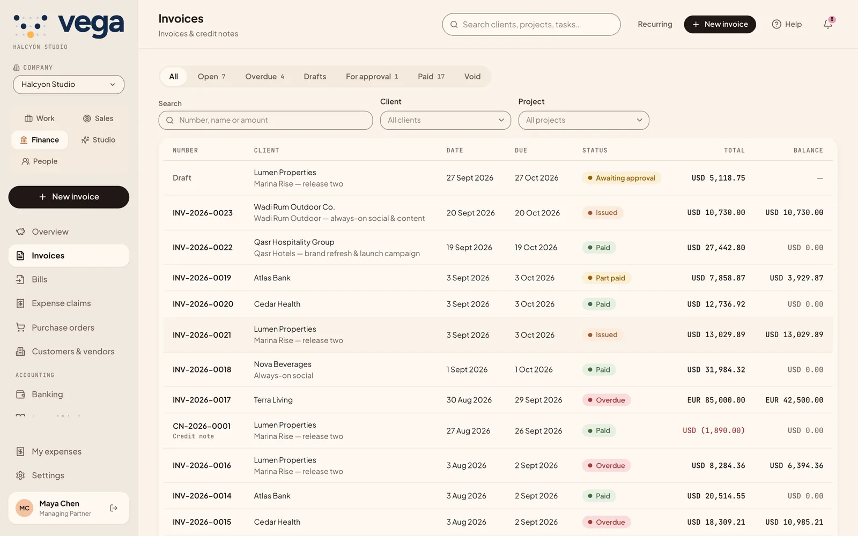This screenshot has height=536, width=858.
Task: Click the sidebar New invoice button
Action: [x=69, y=197]
